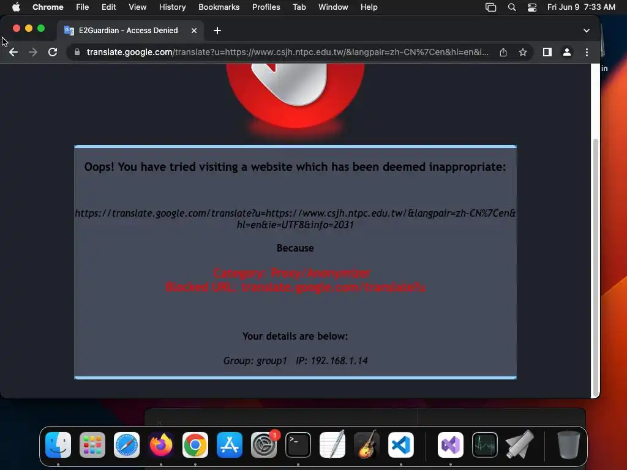Click the forward navigation arrow

tap(33, 53)
